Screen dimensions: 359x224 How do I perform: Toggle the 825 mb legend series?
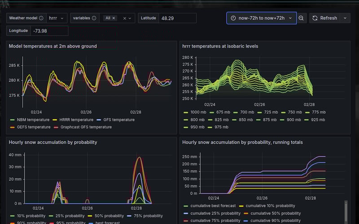(221, 120)
